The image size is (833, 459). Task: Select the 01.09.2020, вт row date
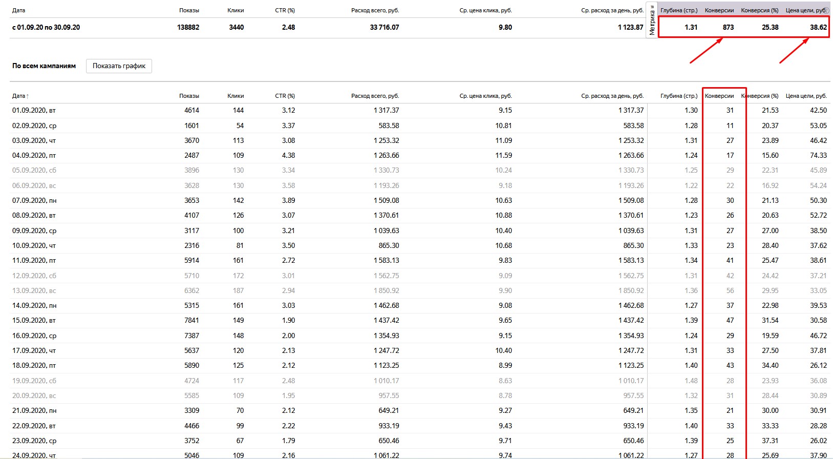34,110
